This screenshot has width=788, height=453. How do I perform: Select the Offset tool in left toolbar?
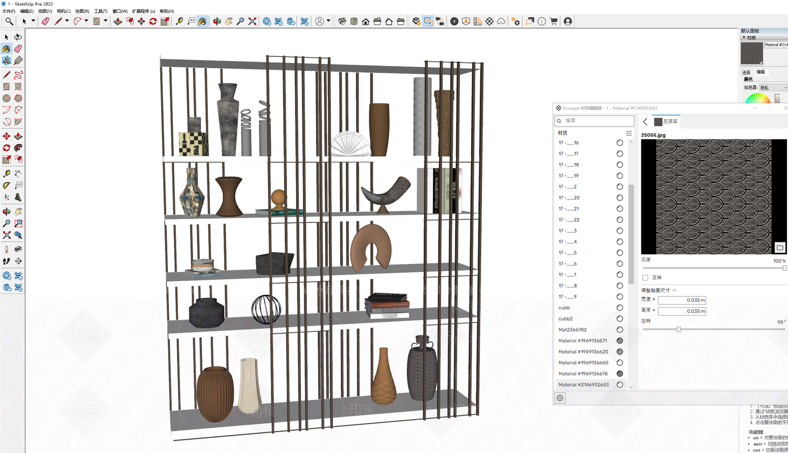(x=18, y=160)
